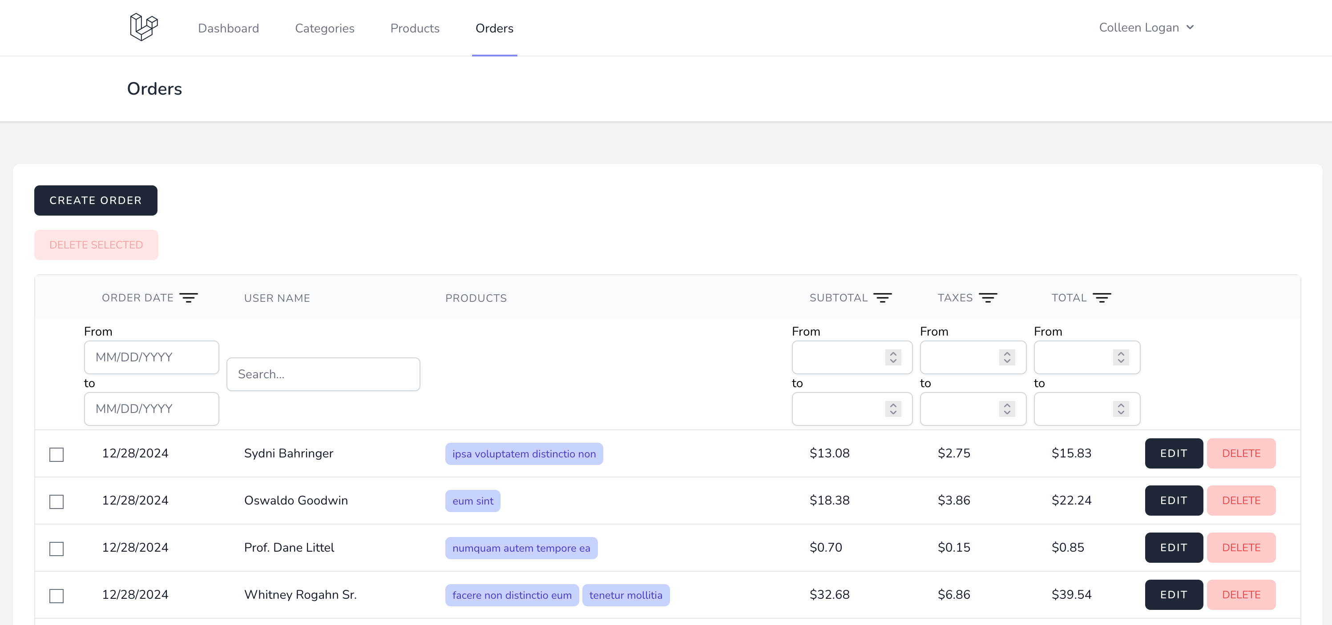The width and height of the screenshot is (1332, 625).
Task: Open the Colleen Logan user dropdown
Action: click(x=1146, y=28)
